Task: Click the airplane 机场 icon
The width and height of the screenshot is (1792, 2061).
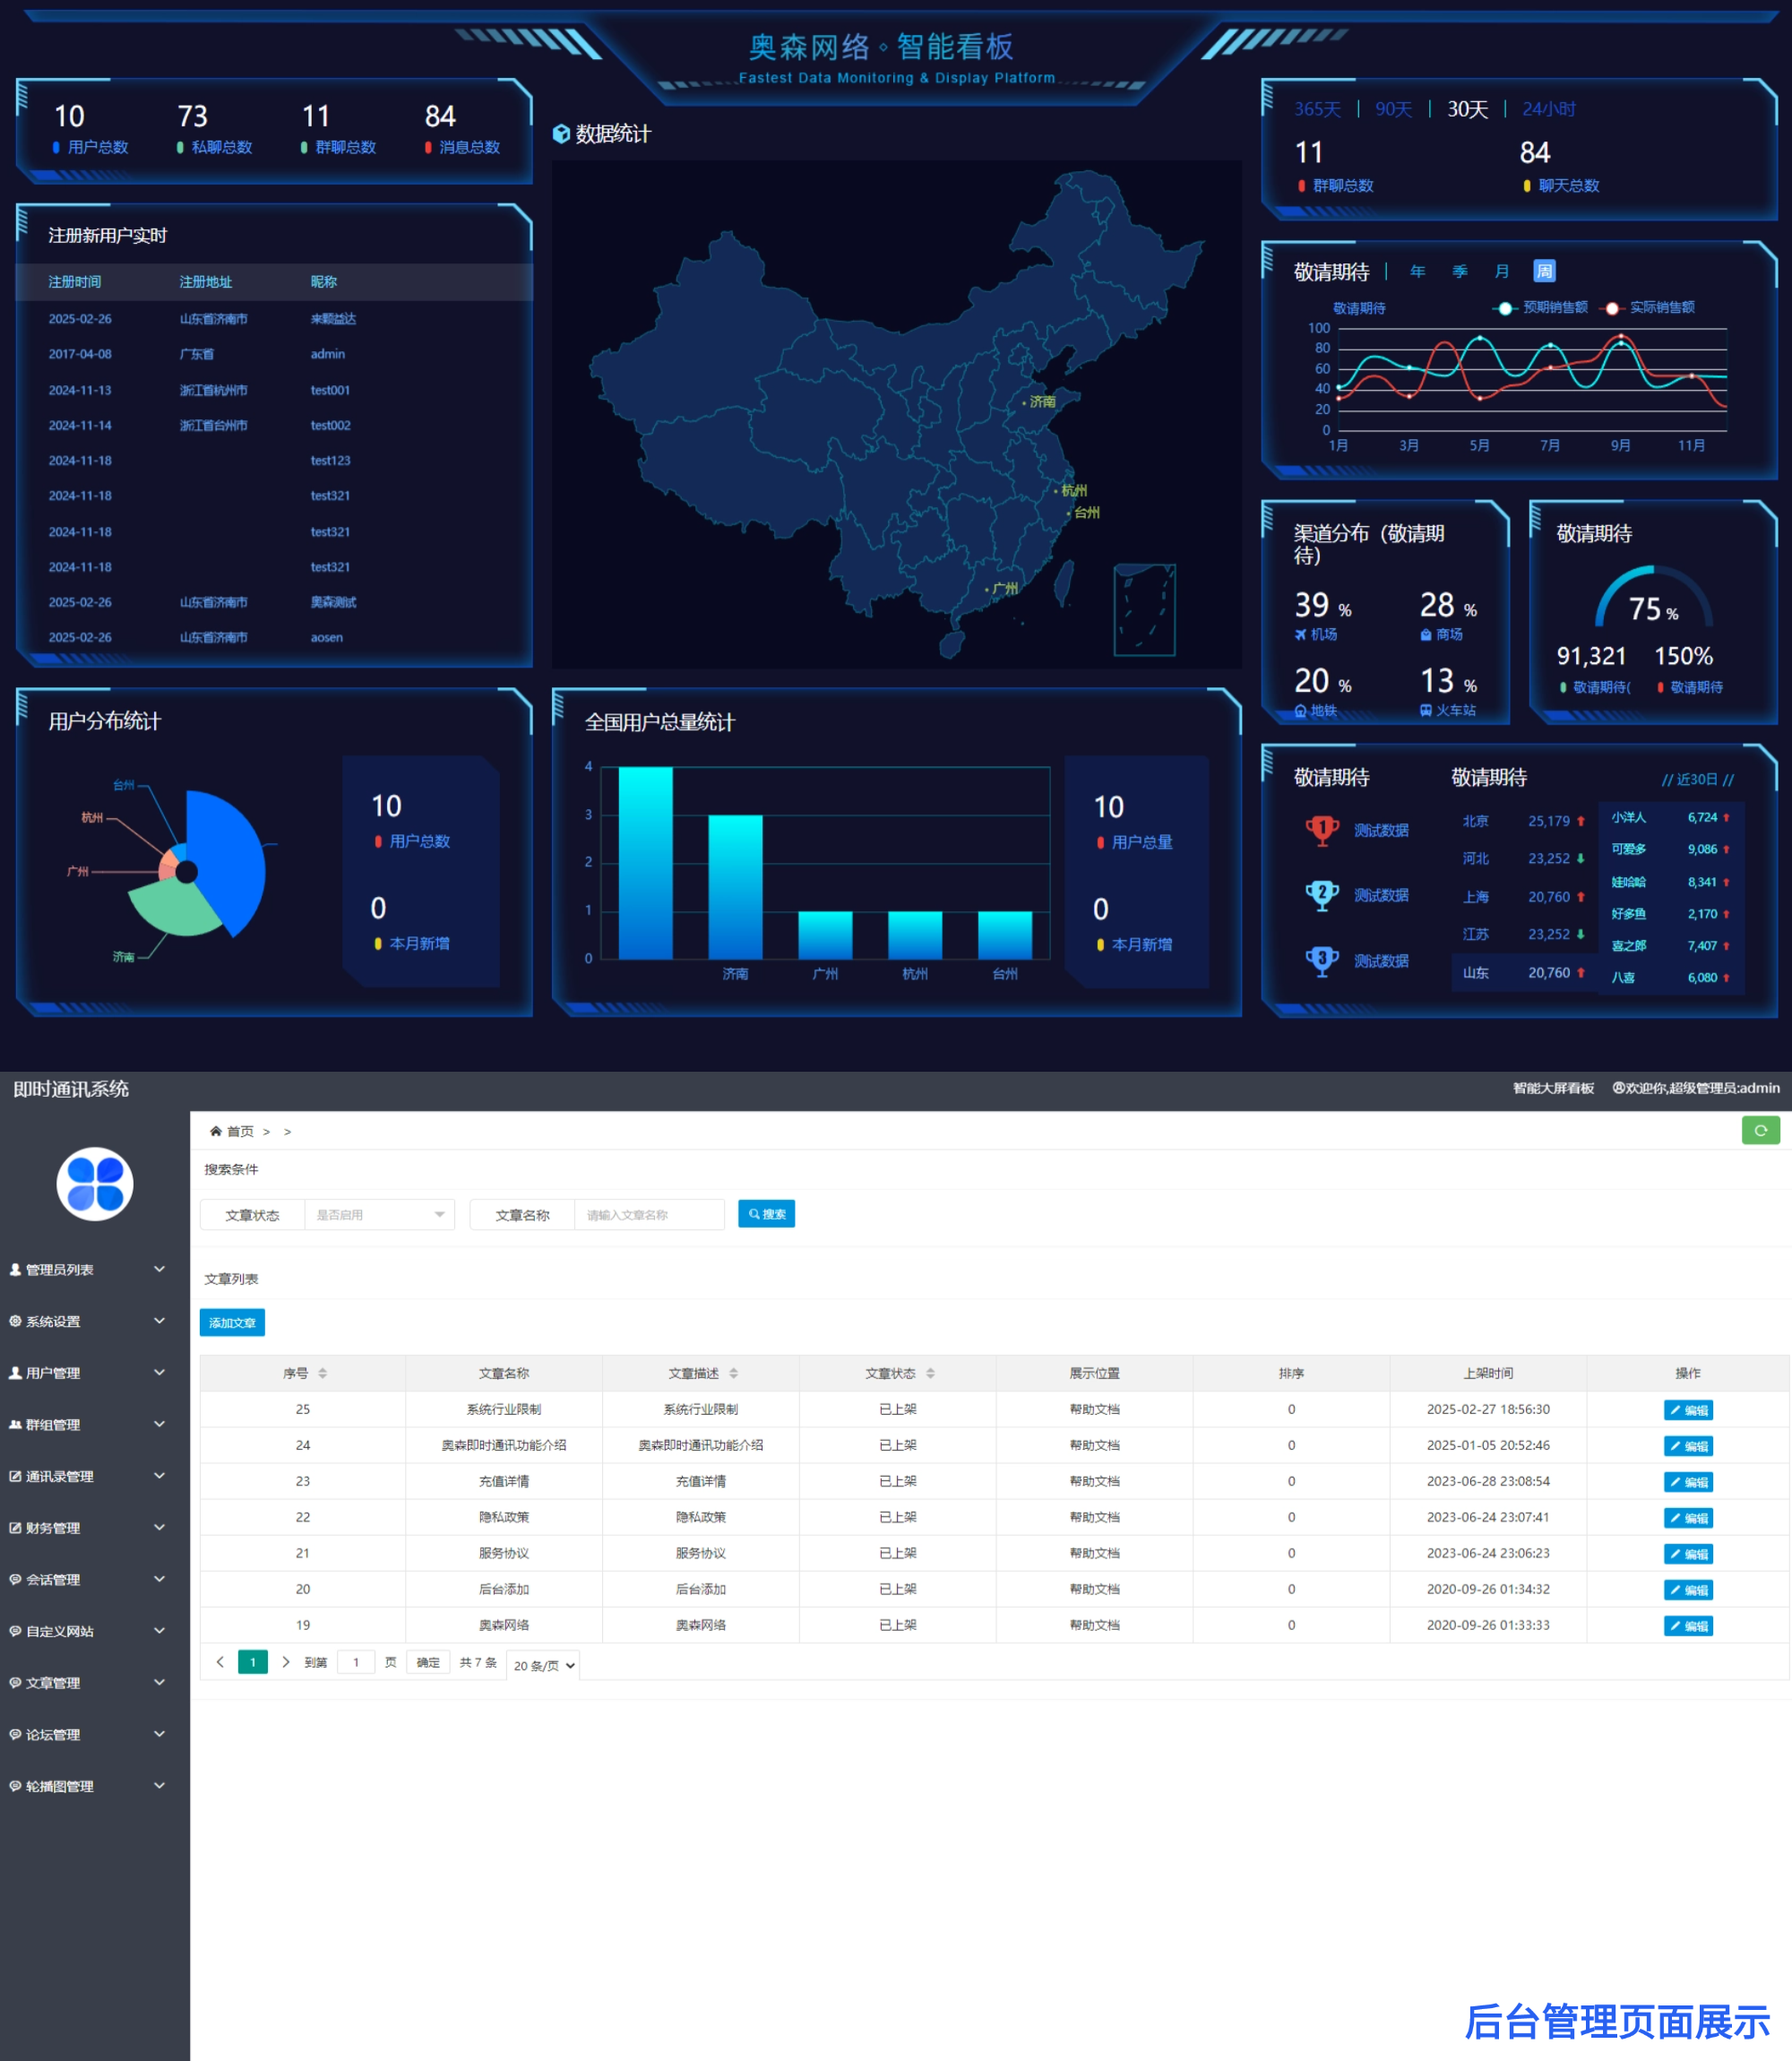Action: [x=1300, y=635]
